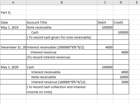This screenshot has width=140, height=104.
Task: Click credit 4000 in Interest receivable row
Action: [121, 72]
